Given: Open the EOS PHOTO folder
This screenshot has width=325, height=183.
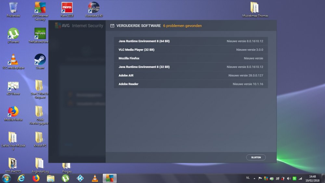Looking at the screenshot, I should point(13,165).
